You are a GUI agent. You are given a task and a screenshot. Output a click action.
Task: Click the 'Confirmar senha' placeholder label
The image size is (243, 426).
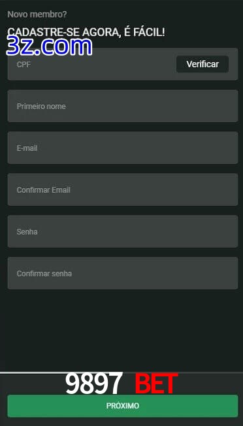pyautogui.click(x=44, y=274)
